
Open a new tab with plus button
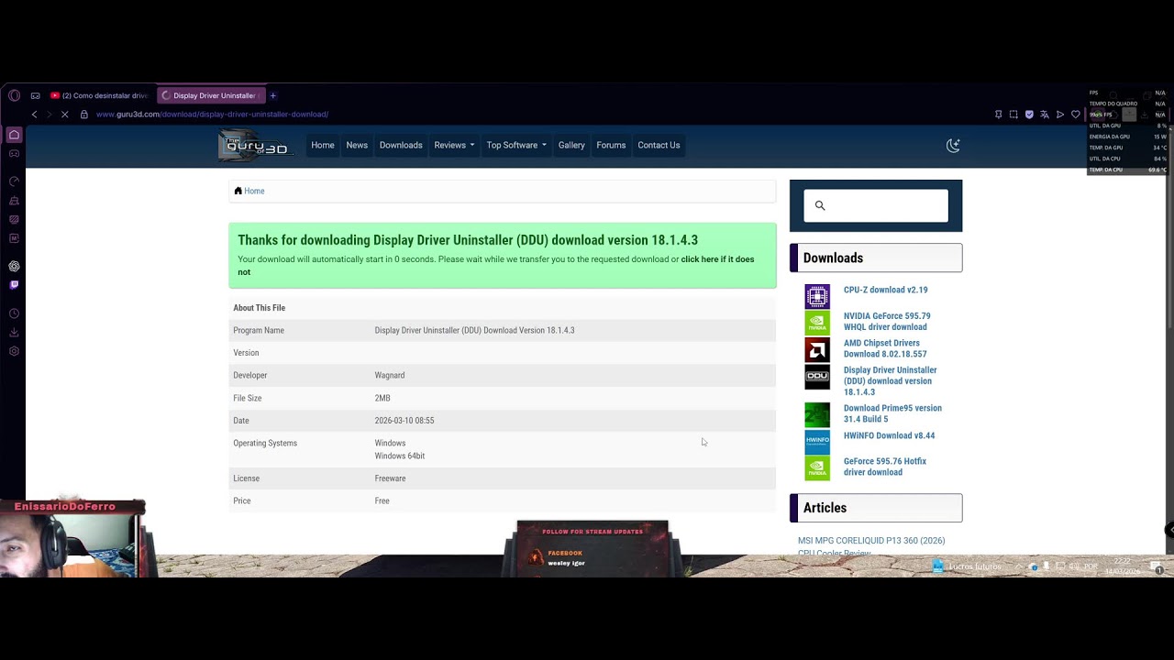click(272, 95)
